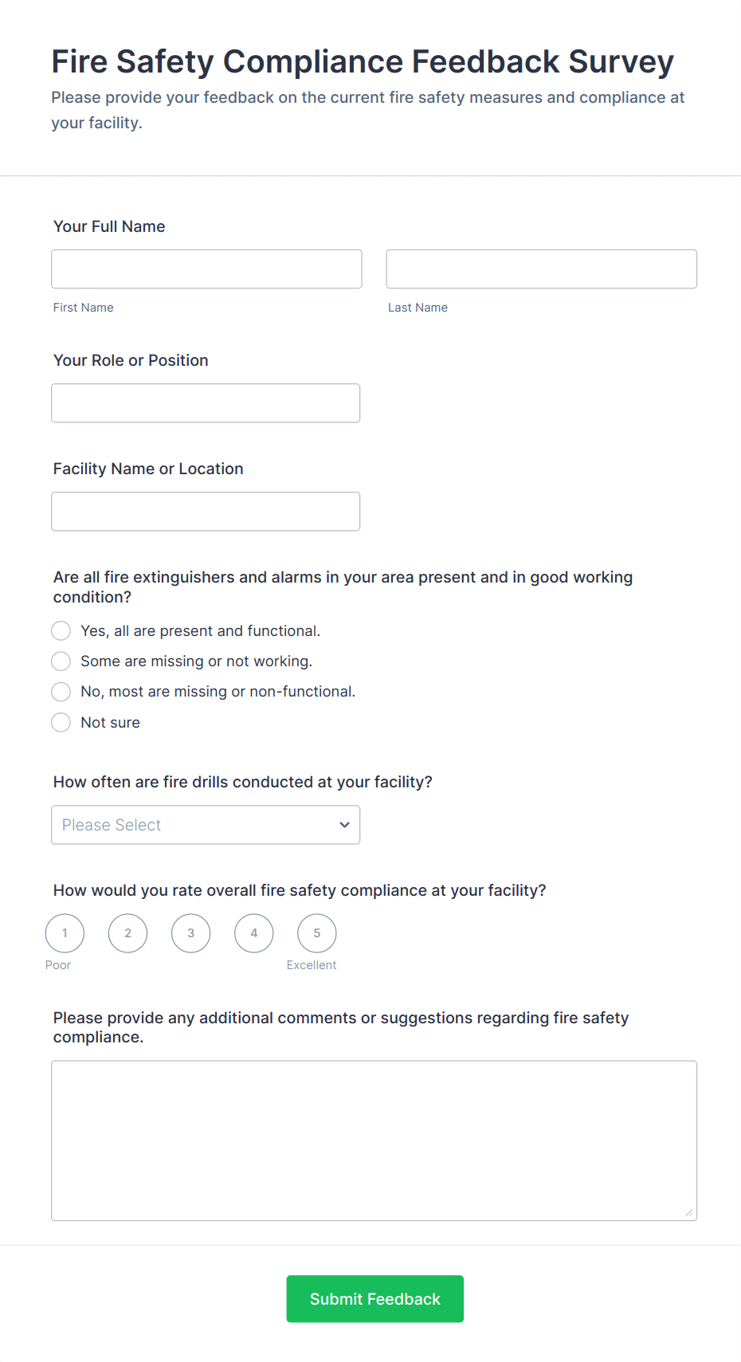The height and width of the screenshot is (1362, 741).
Task: Select 5 Excellent compliance rating
Action: (316, 932)
